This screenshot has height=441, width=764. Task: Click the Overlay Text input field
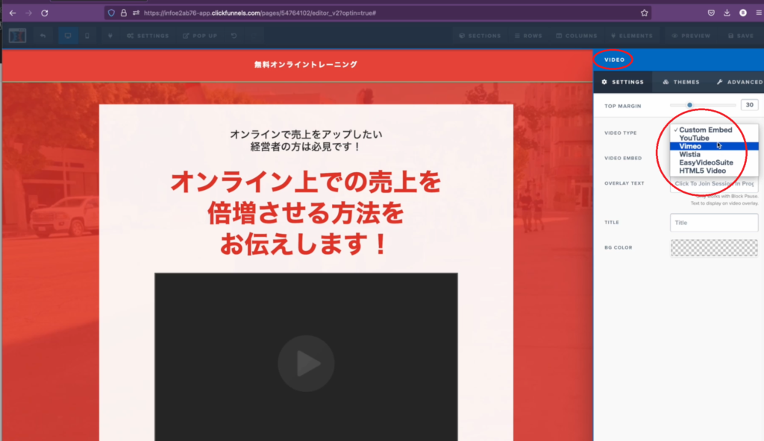(714, 184)
